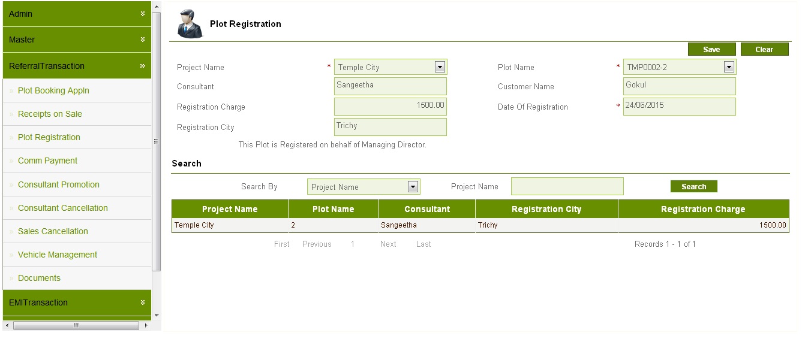Screen dimensions: 802x342
Task: Click sidebar scroll down arrow
Action: [x=157, y=315]
